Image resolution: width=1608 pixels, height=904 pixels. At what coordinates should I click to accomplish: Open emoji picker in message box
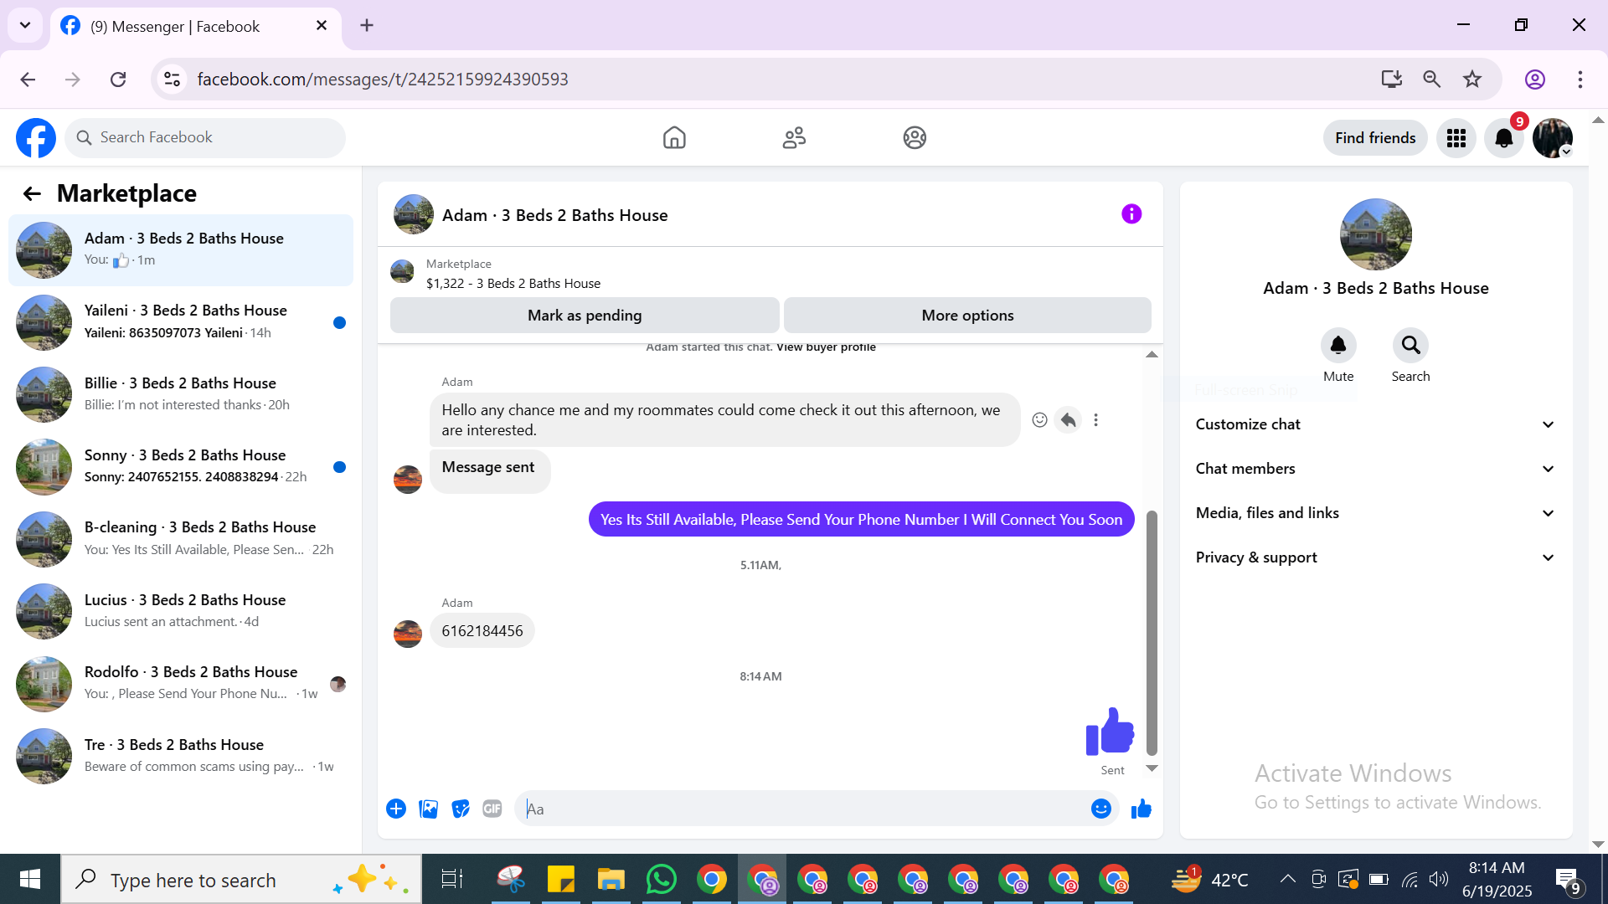(1101, 809)
